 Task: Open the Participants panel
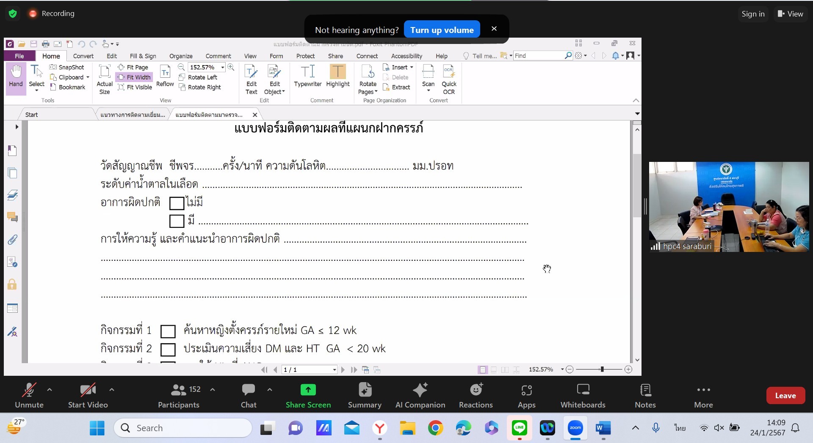[x=179, y=396]
